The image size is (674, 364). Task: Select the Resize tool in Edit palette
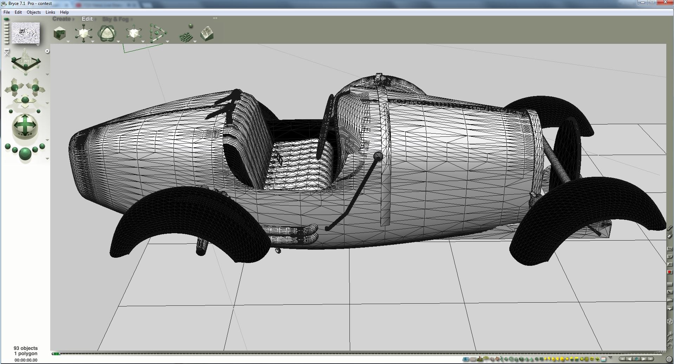tap(84, 34)
